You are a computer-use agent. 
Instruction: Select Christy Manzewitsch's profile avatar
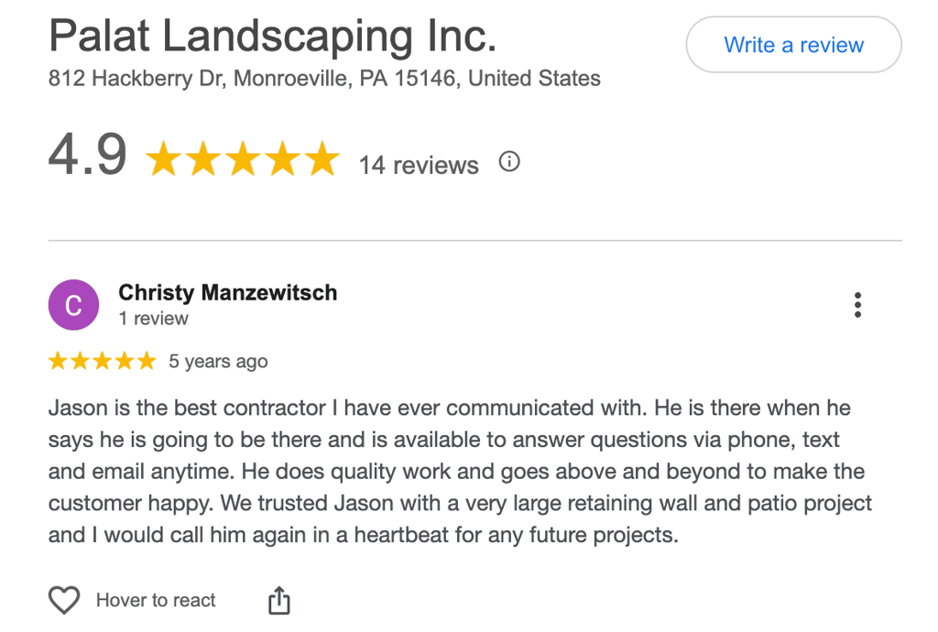coord(73,304)
